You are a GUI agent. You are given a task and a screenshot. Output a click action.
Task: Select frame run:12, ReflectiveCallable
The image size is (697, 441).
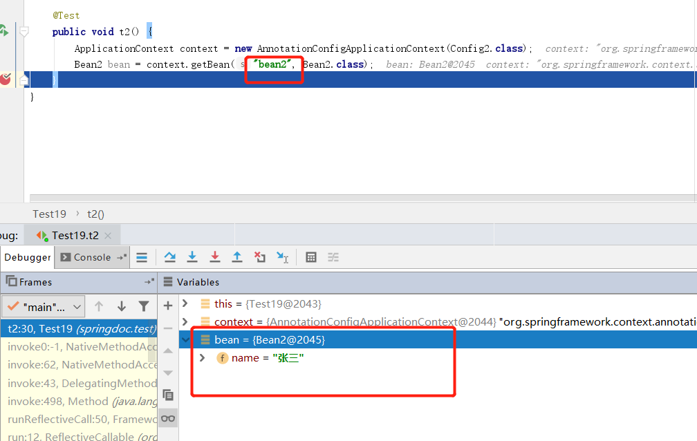coord(79,435)
